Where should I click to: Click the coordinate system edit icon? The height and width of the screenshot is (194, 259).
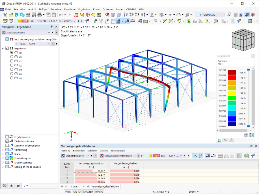coord(229,15)
